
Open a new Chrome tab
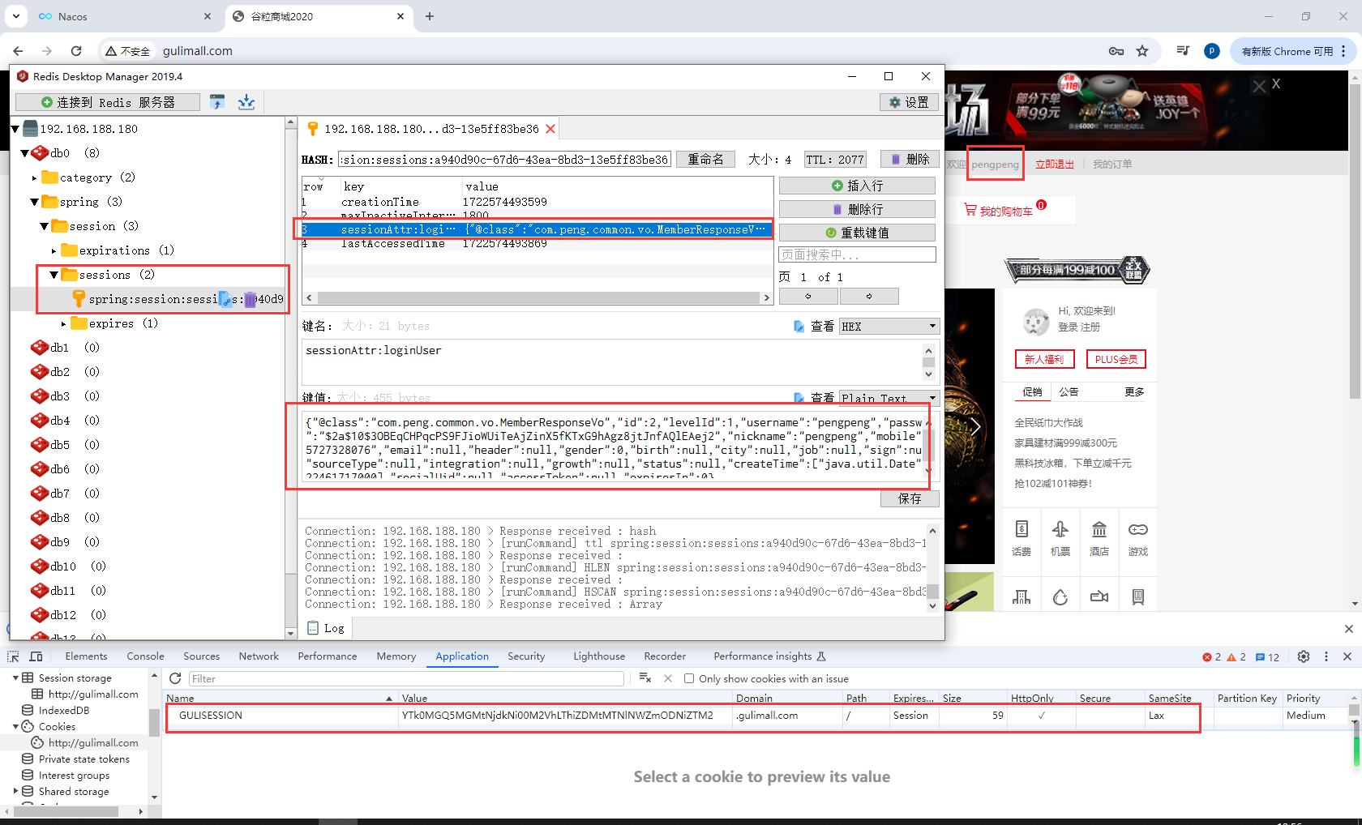point(430,16)
